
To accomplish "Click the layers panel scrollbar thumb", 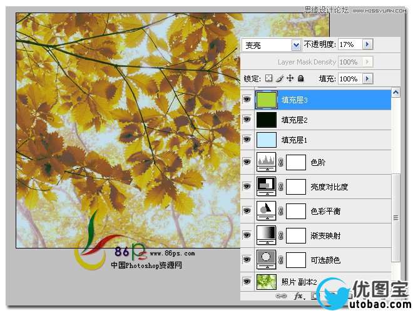I will (x=395, y=218).
